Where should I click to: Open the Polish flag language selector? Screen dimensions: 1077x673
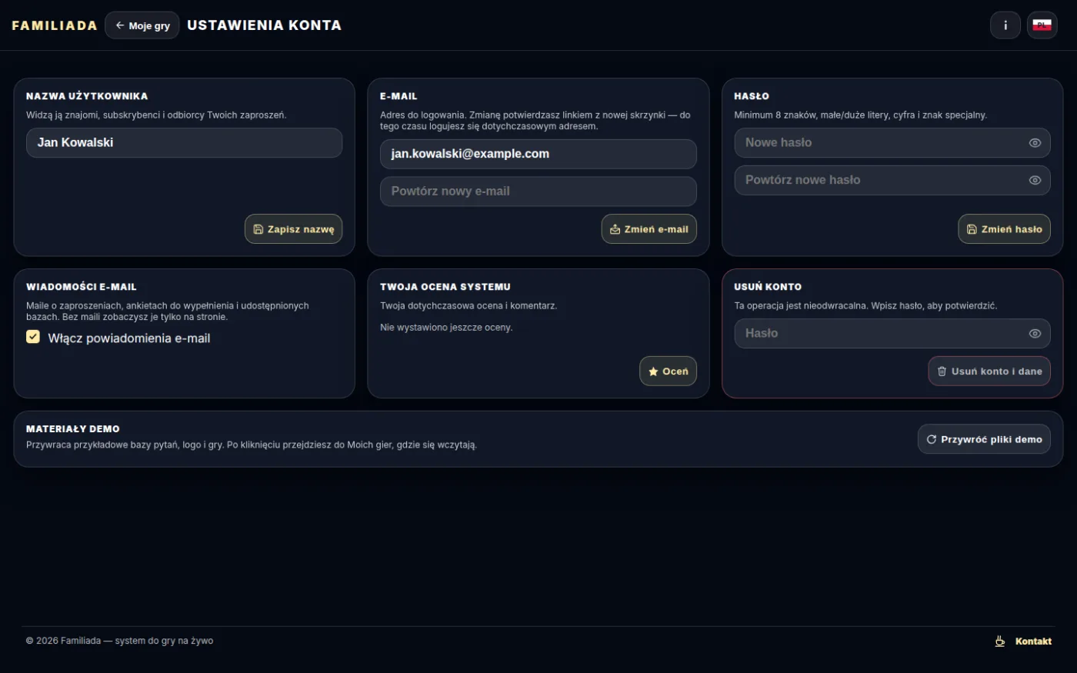1042,25
